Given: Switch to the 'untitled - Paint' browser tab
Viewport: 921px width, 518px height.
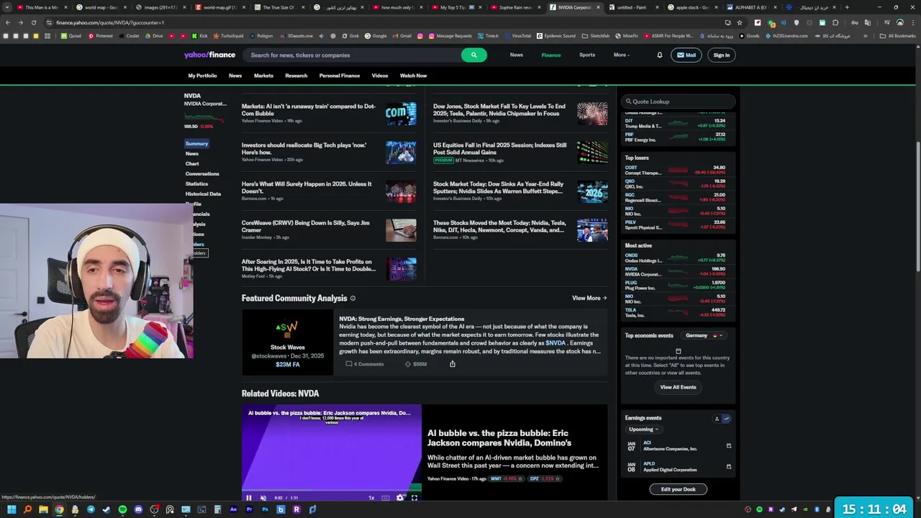Looking at the screenshot, I should [632, 7].
